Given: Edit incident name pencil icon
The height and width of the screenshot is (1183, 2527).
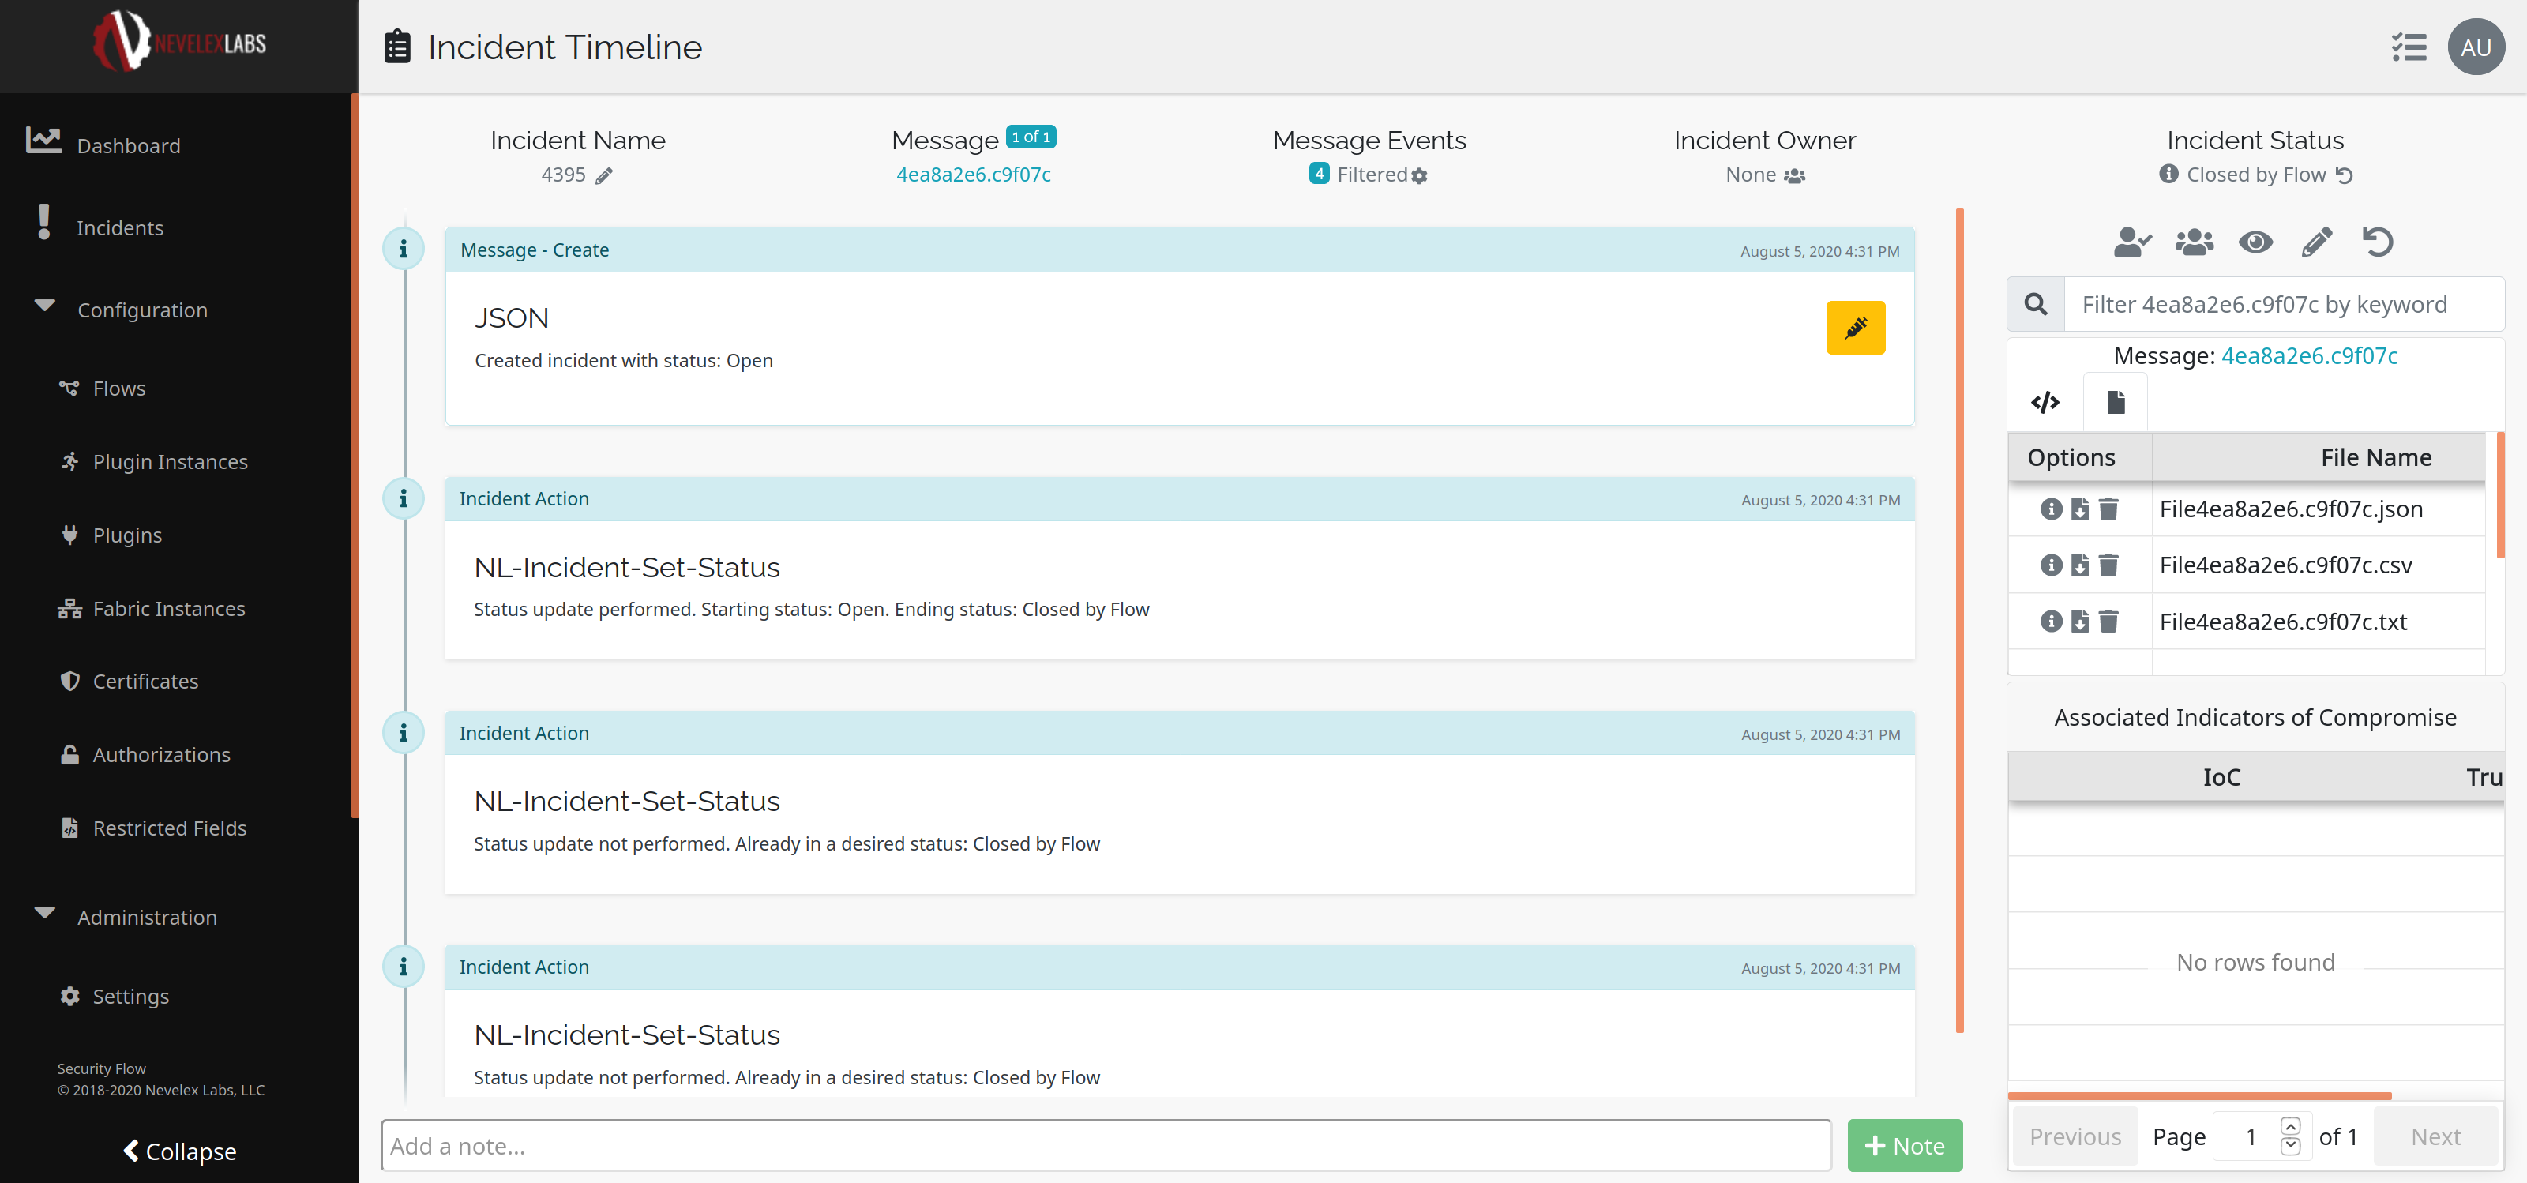Looking at the screenshot, I should click(x=604, y=175).
